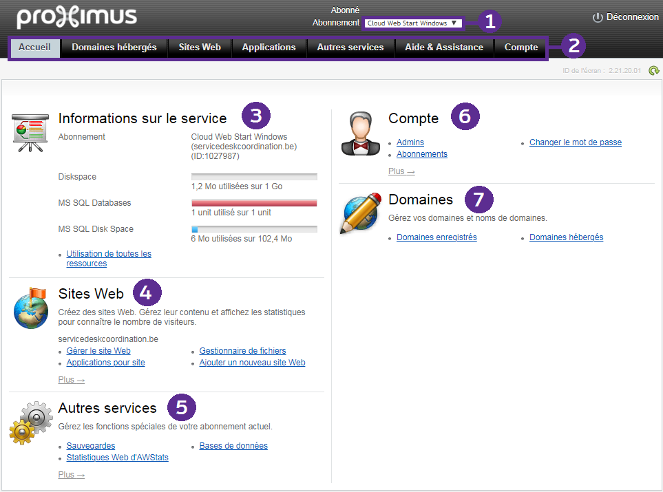
Task: Open Changer le mot de passe link
Action: coord(575,142)
